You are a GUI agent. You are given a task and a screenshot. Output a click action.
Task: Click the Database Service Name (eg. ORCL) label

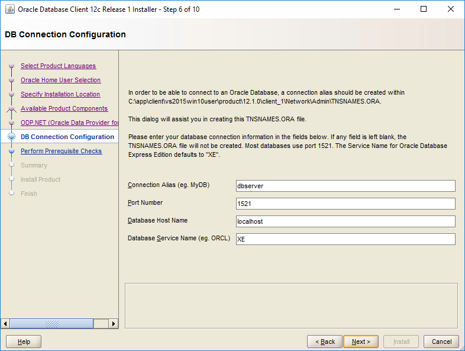click(179, 239)
